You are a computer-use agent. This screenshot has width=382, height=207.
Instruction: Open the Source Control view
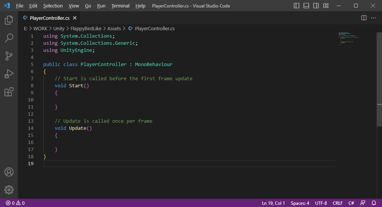pos(9,56)
